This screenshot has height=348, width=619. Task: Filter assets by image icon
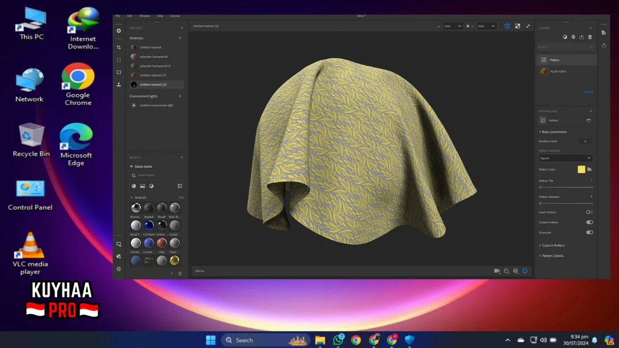click(x=143, y=186)
